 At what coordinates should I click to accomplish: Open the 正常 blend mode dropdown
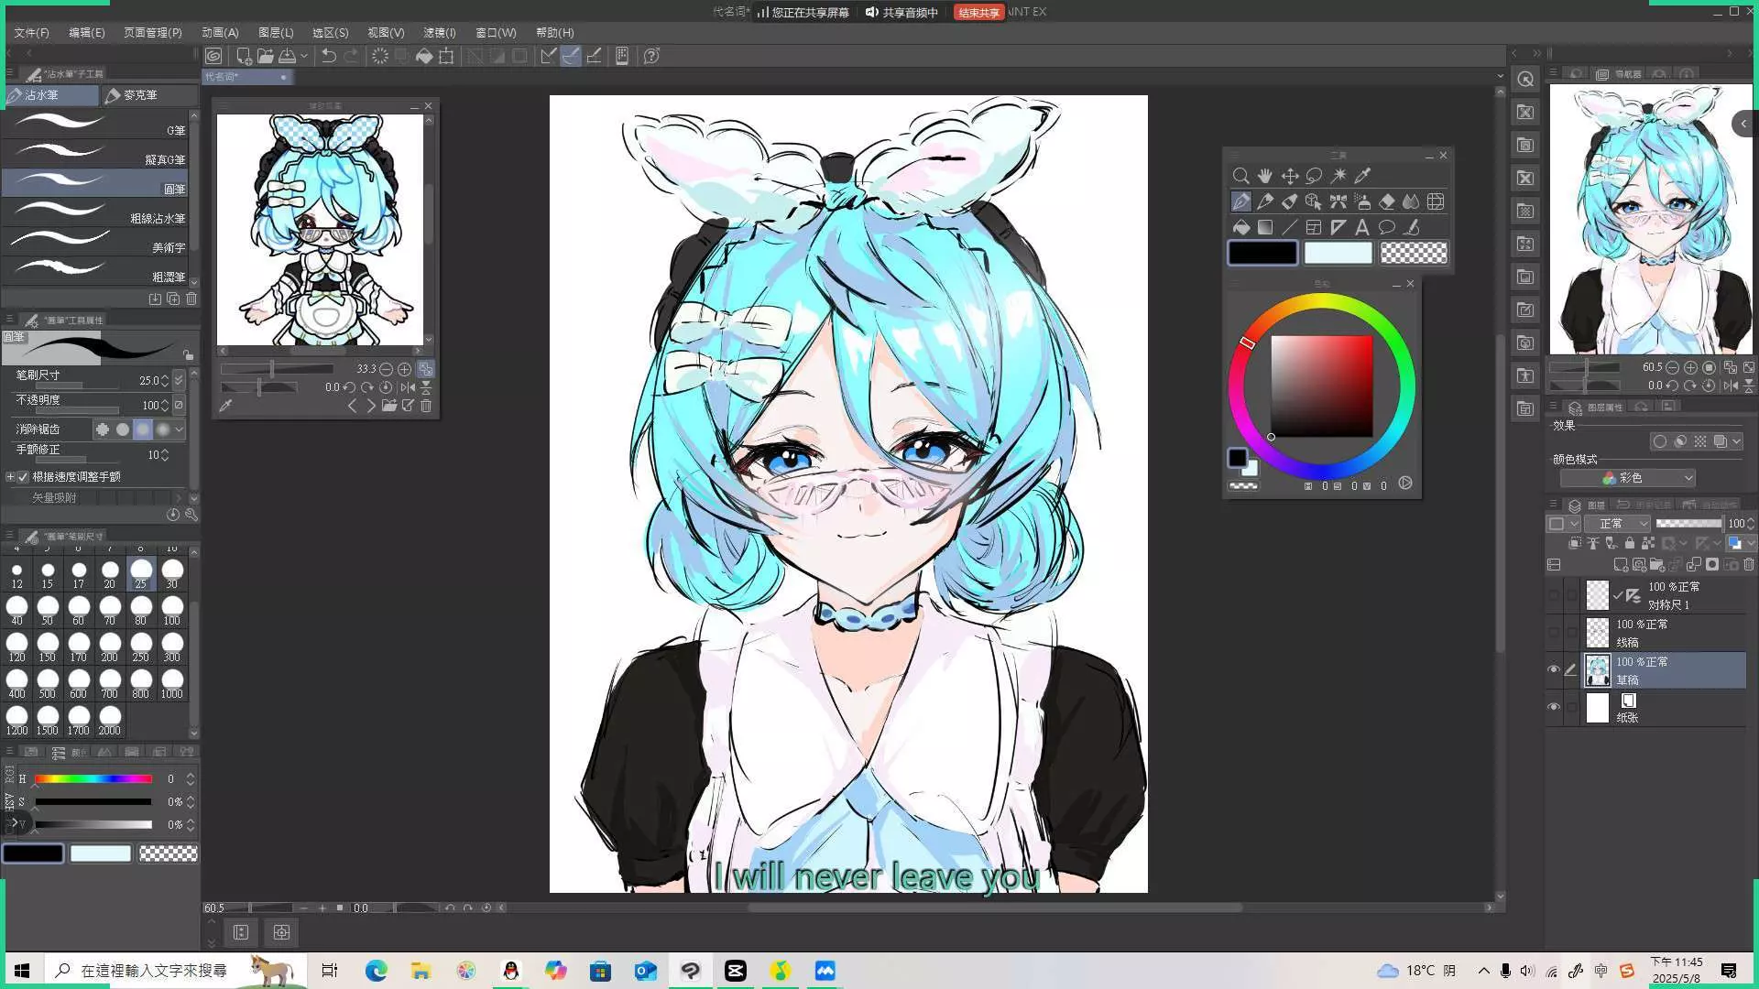pyautogui.click(x=1617, y=524)
